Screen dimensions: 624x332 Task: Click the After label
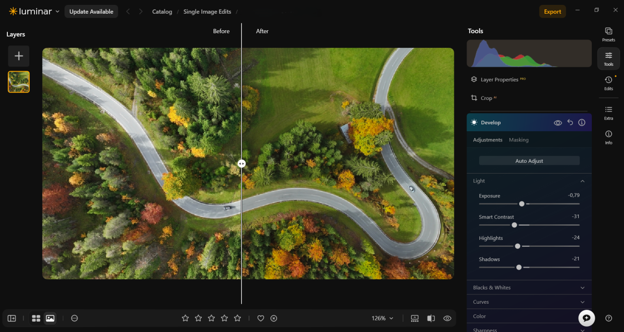(x=262, y=31)
